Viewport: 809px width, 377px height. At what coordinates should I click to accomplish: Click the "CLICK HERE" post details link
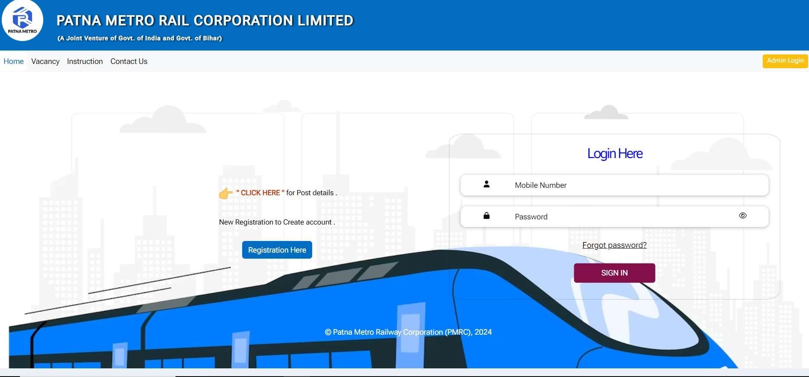point(260,193)
